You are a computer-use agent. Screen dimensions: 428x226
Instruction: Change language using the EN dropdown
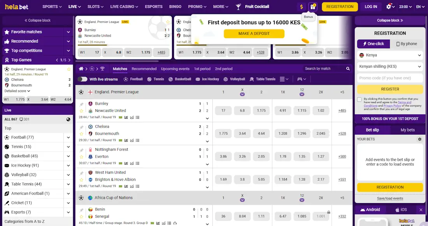click(421, 7)
